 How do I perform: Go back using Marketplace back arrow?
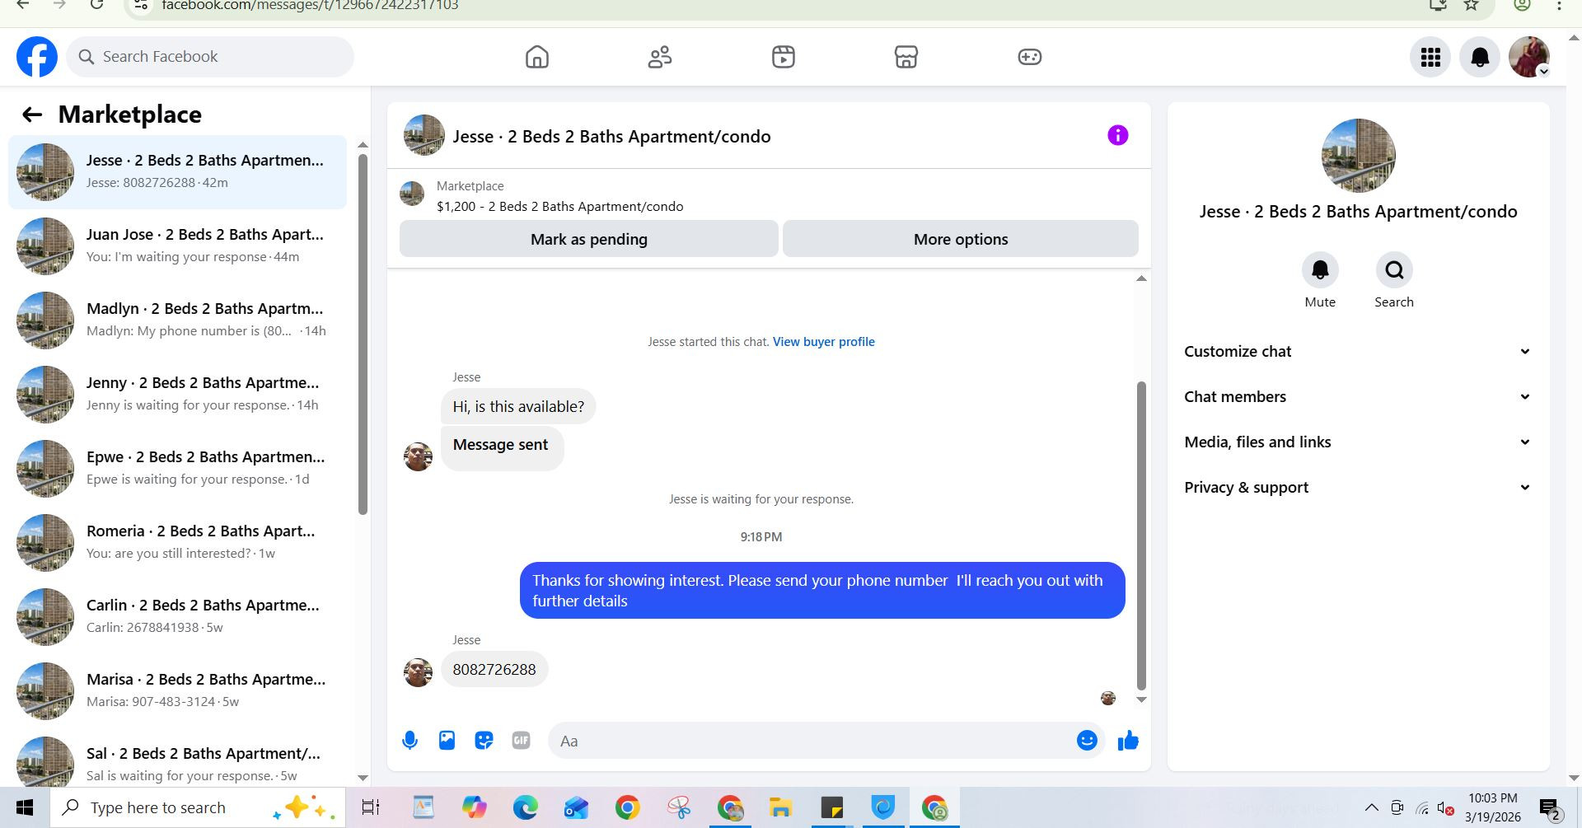tap(32, 115)
